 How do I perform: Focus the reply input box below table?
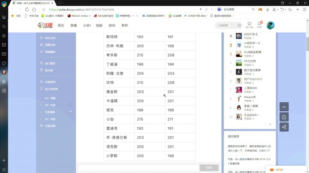click(139, 168)
